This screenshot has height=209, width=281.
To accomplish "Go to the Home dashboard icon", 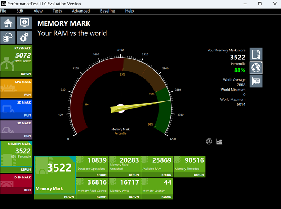I will tap(8, 23).
